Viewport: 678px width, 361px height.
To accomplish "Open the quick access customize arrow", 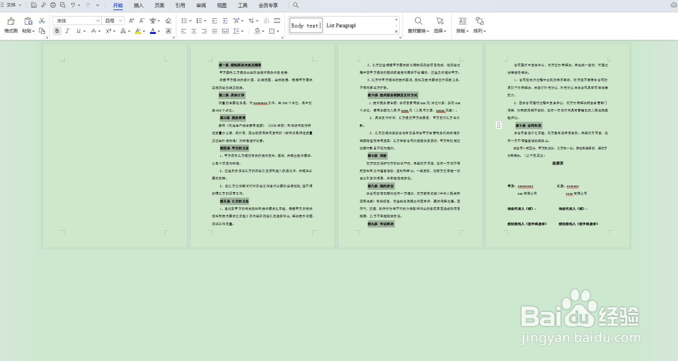I will pos(97,5).
